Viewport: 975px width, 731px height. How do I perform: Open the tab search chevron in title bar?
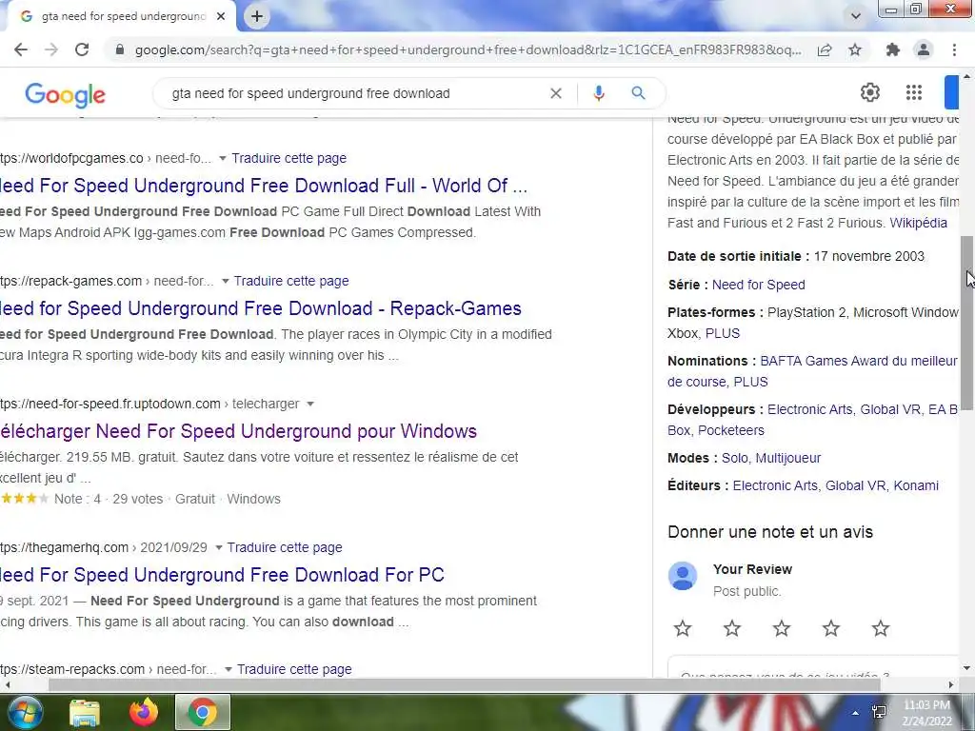tap(856, 16)
